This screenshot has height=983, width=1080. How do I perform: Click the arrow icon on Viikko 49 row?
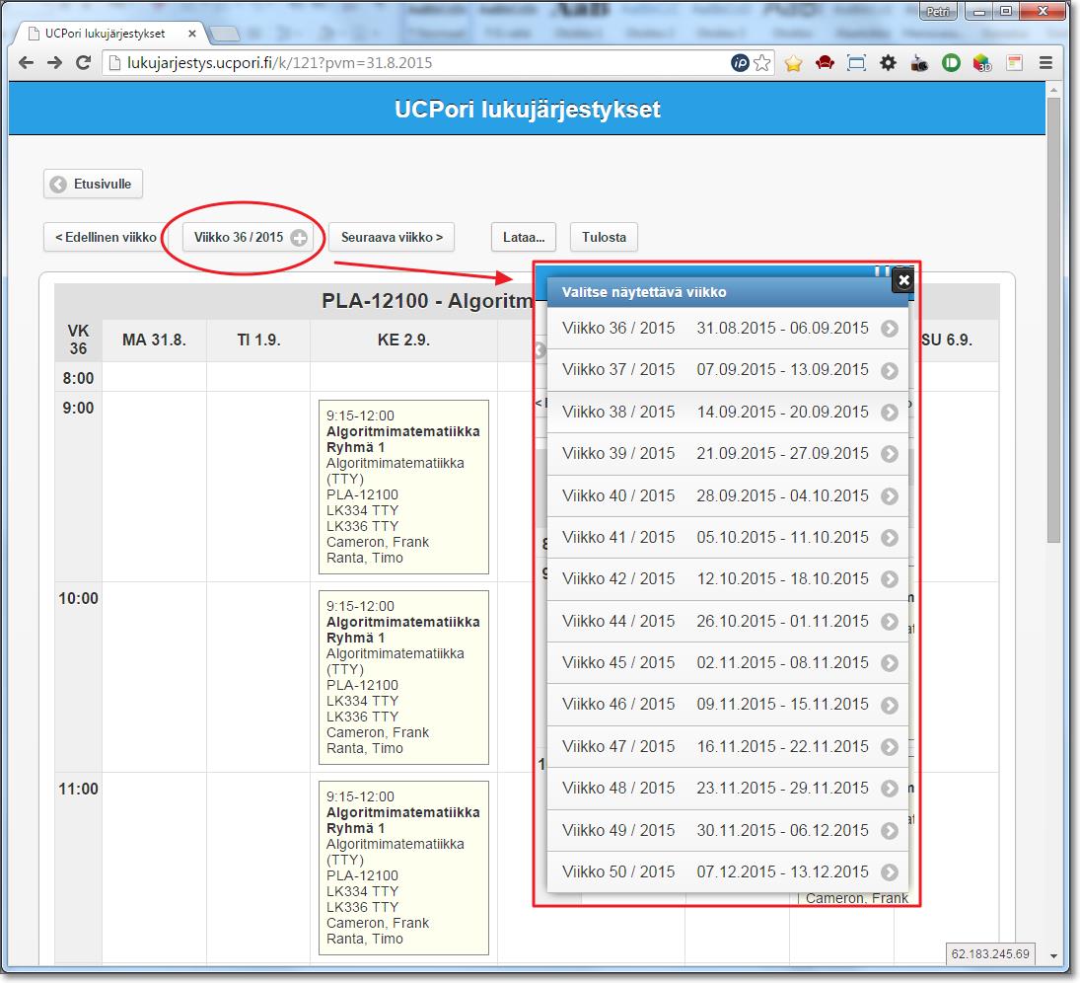pos(890,831)
